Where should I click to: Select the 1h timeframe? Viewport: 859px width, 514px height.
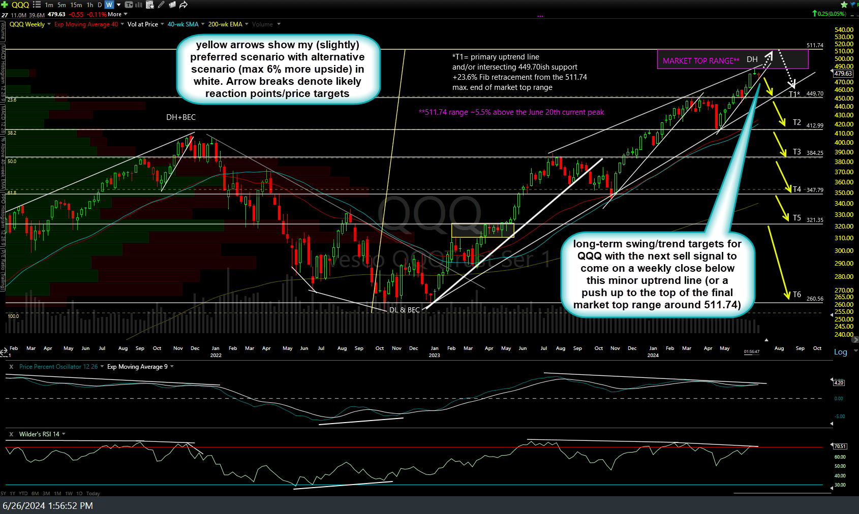coord(90,5)
